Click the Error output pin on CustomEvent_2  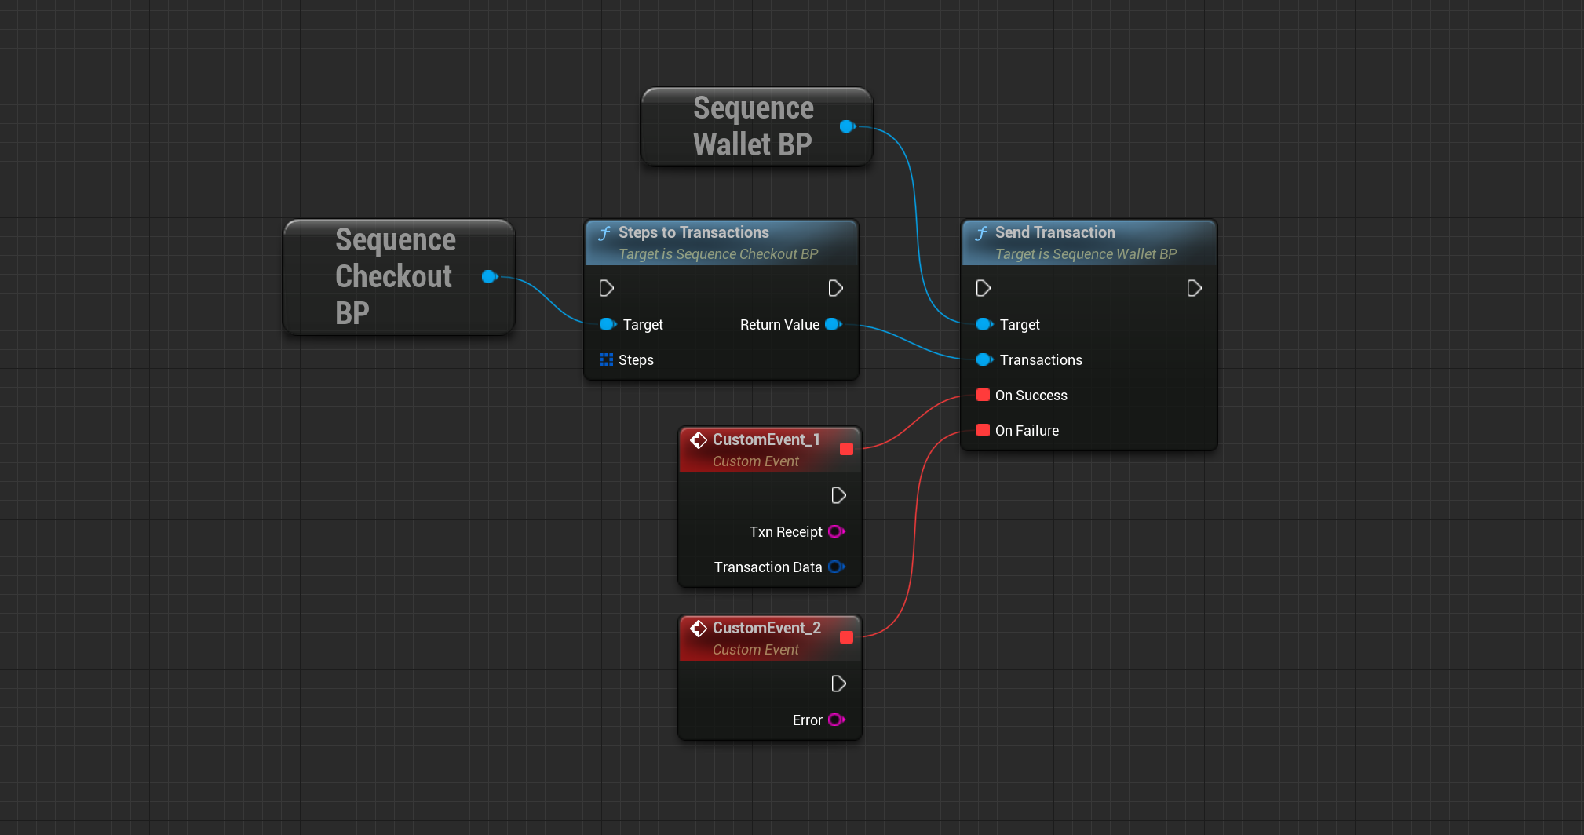(837, 720)
